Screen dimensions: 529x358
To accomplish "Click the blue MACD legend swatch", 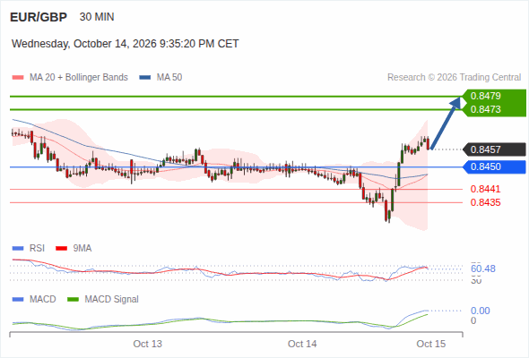I will (x=18, y=300).
